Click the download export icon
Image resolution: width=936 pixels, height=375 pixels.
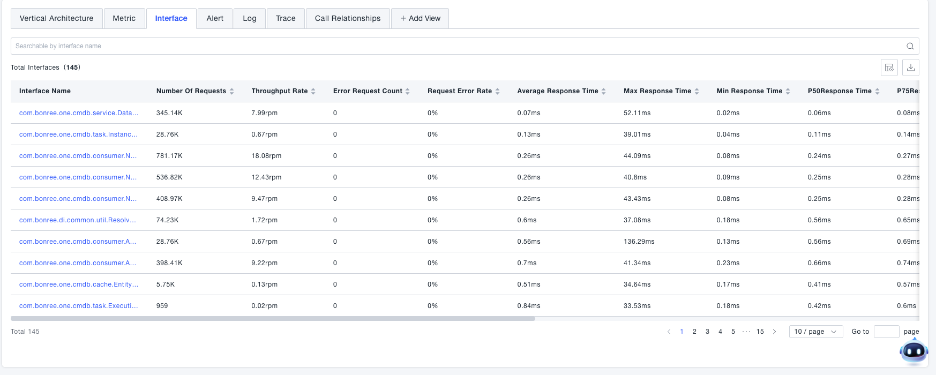tap(911, 67)
